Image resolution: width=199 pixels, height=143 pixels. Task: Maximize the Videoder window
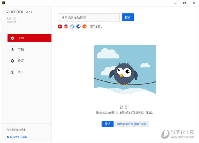pyautogui.click(x=185, y=3)
